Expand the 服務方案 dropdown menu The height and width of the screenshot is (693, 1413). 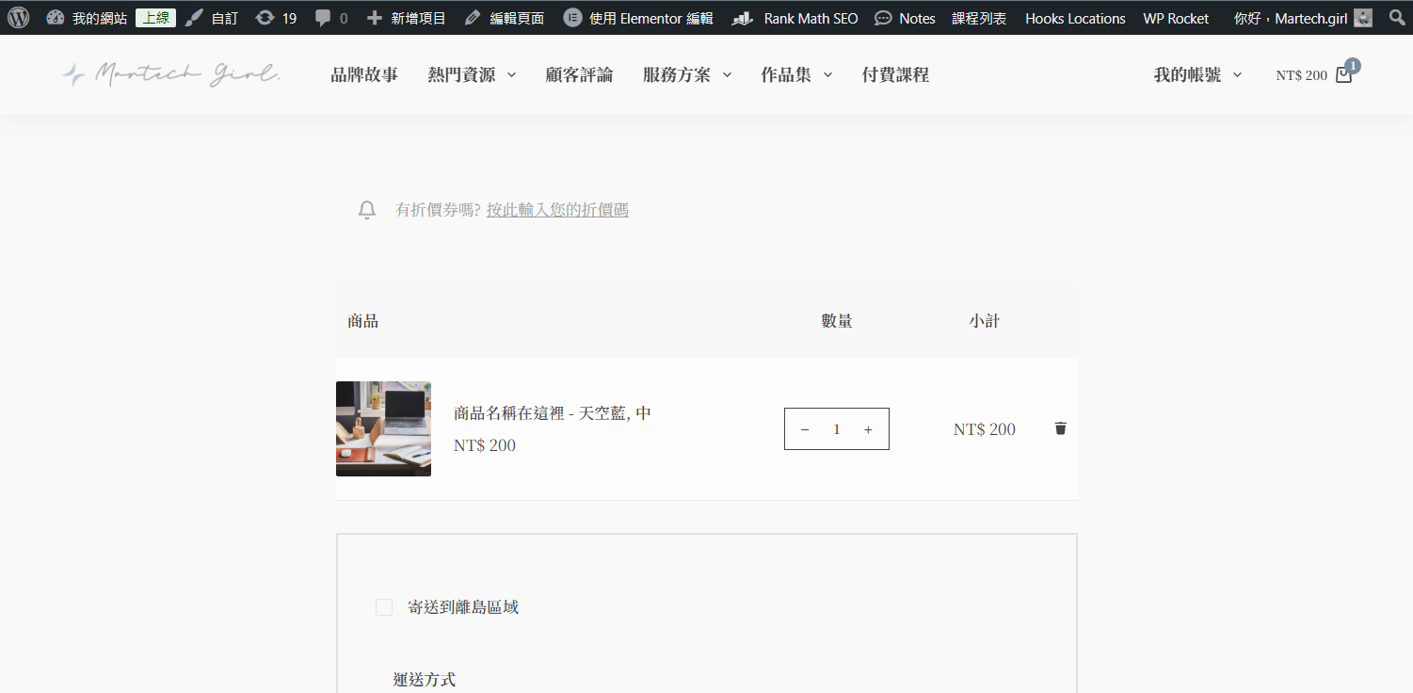pos(686,75)
